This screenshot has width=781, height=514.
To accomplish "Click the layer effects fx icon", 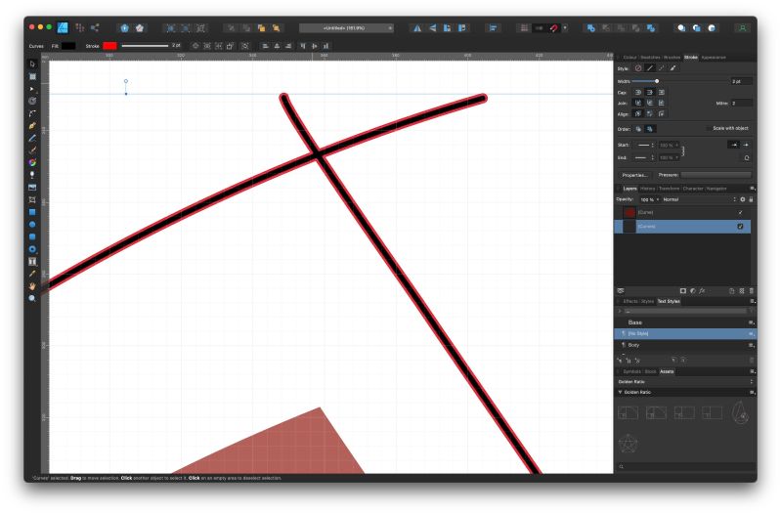I will pyautogui.click(x=702, y=291).
